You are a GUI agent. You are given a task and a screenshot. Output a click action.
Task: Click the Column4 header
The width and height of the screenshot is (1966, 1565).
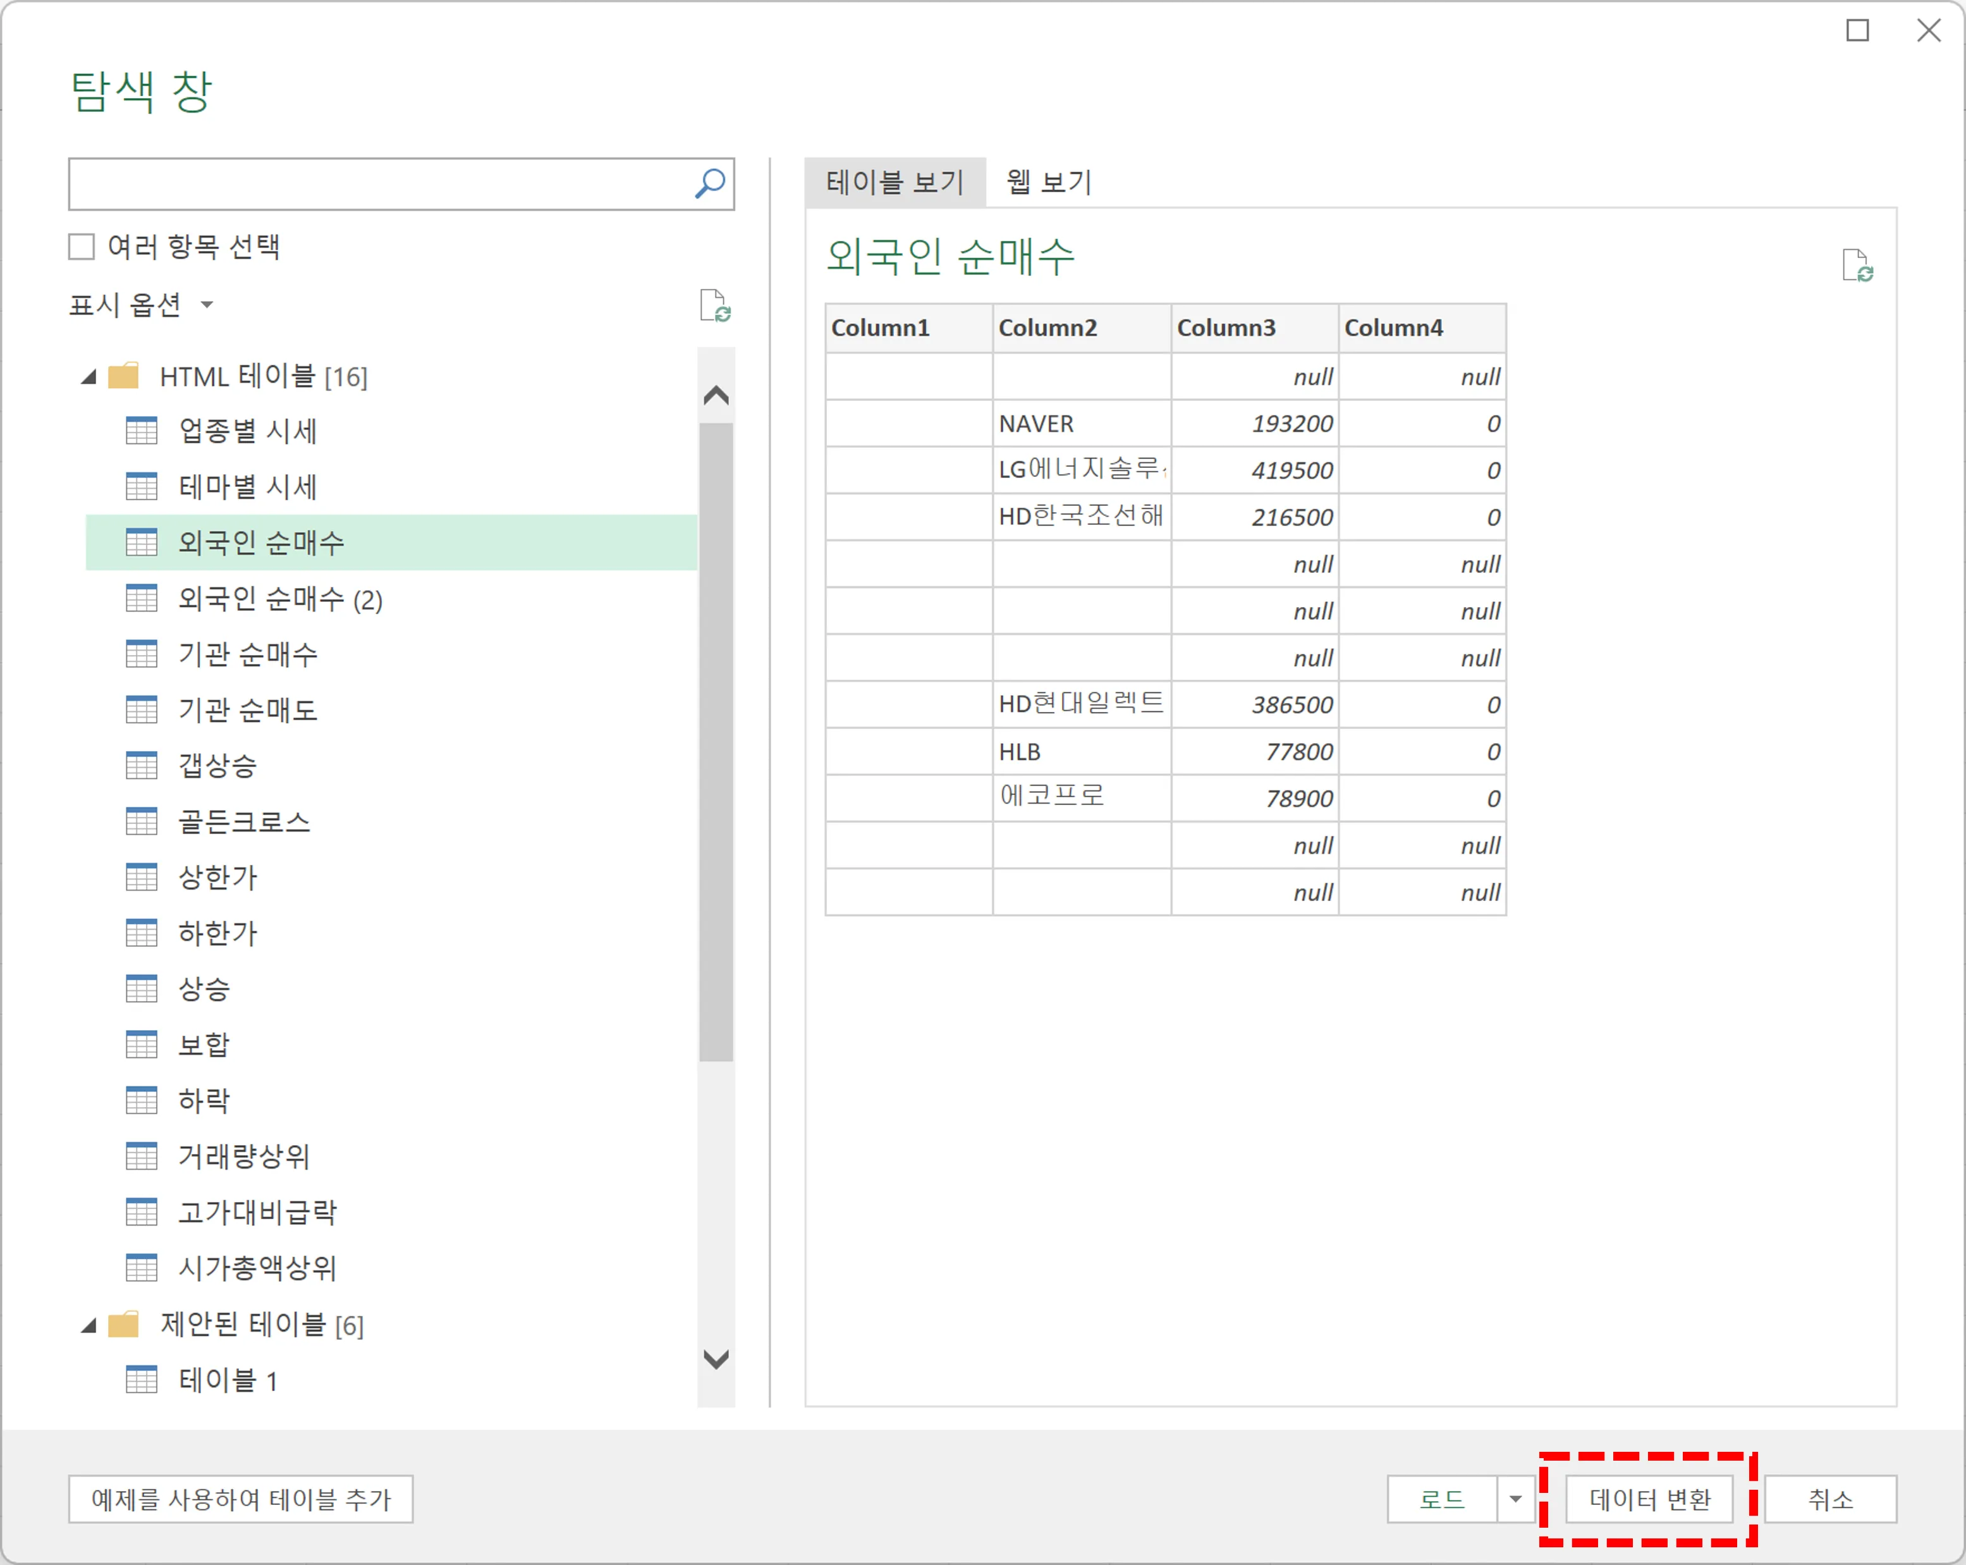coord(1422,328)
